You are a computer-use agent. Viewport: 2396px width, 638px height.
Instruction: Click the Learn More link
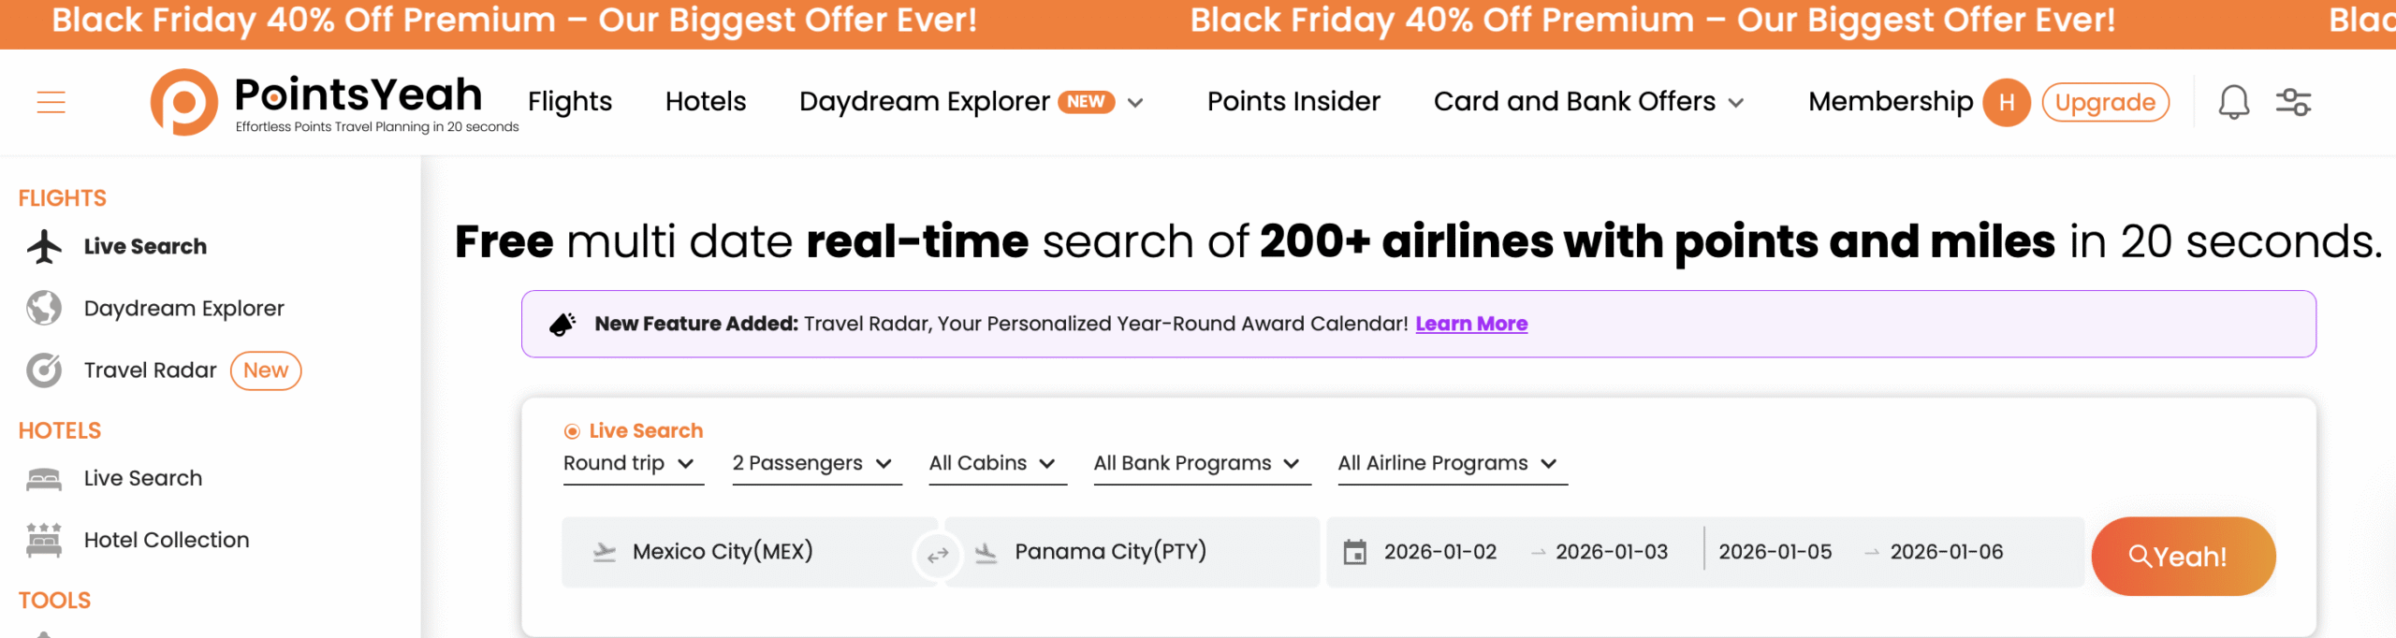coord(1471,323)
